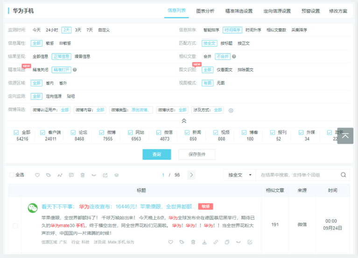
Task: Open the 按全文 search scope dropdown
Action: coord(239,175)
